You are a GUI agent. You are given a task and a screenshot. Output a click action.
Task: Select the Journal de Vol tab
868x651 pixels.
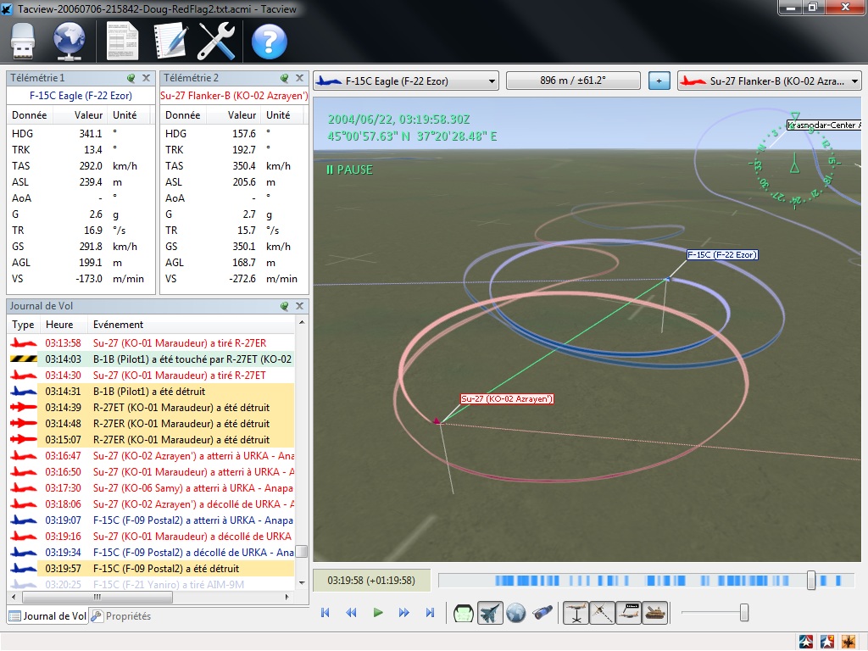(x=47, y=616)
